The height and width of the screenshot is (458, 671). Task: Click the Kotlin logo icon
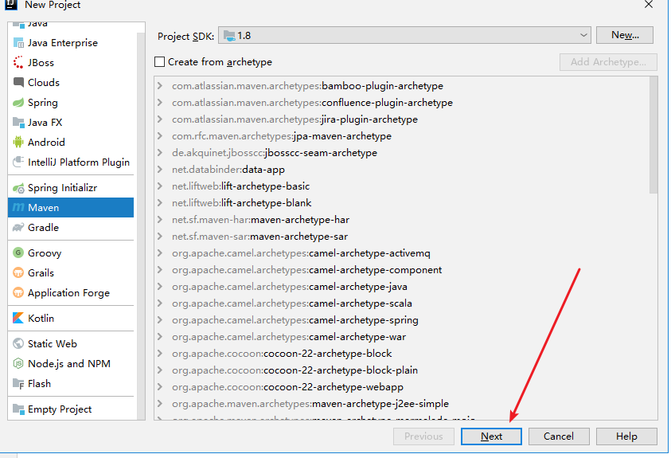pyautogui.click(x=18, y=318)
